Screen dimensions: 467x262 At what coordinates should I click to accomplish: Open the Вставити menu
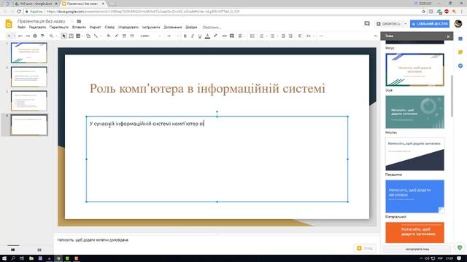79,27
